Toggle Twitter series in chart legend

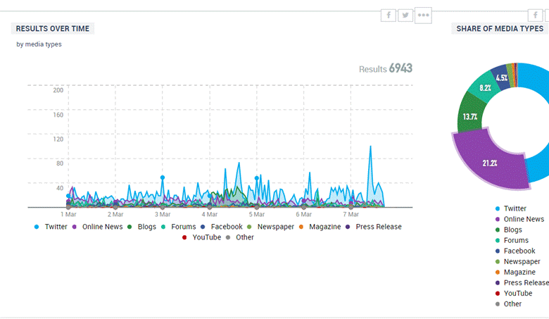coord(51,227)
